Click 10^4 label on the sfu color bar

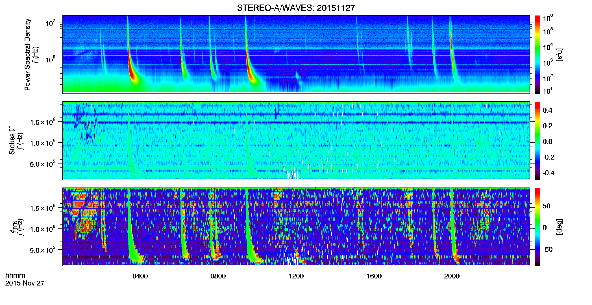tap(548, 47)
